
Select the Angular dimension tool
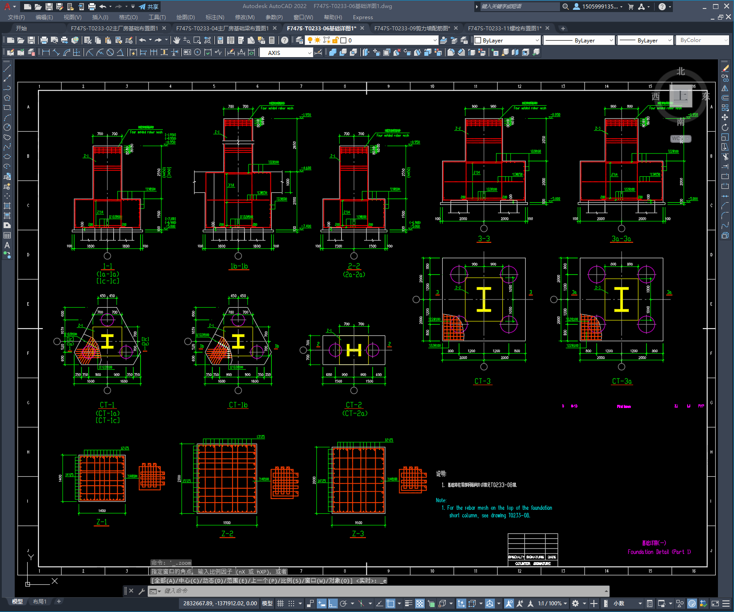click(x=120, y=52)
